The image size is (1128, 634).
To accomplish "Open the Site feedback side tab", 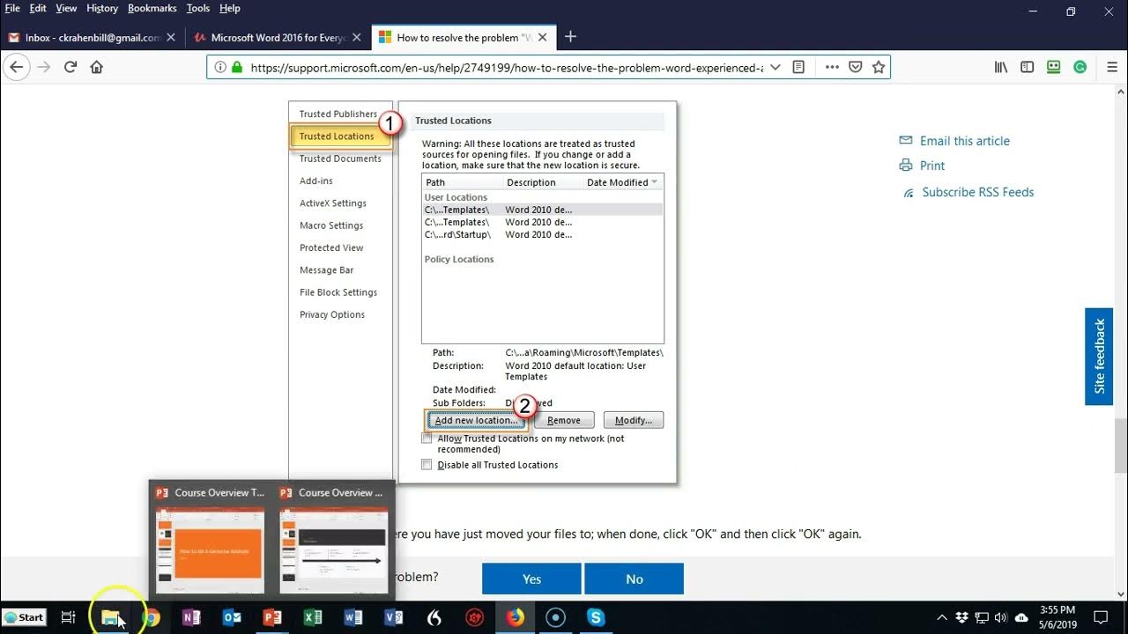I will [x=1099, y=356].
